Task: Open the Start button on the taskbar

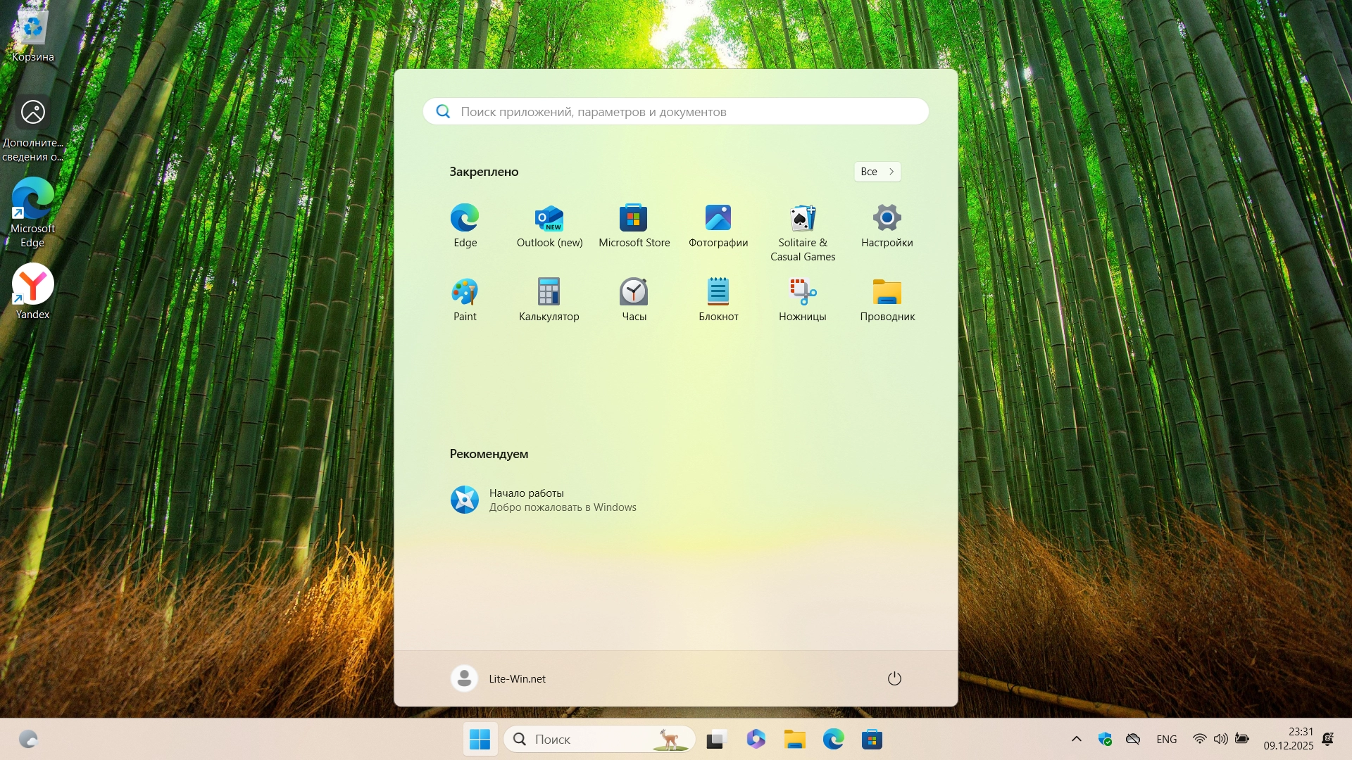Action: tap(480, 740)
